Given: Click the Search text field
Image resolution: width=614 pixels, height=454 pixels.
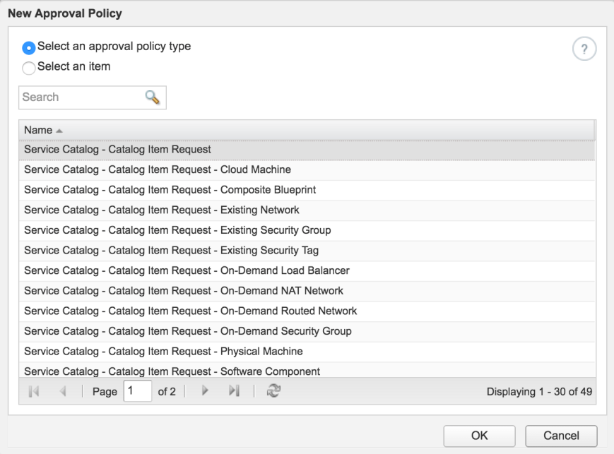Looking at the screenshot, I should pos(80,97).
